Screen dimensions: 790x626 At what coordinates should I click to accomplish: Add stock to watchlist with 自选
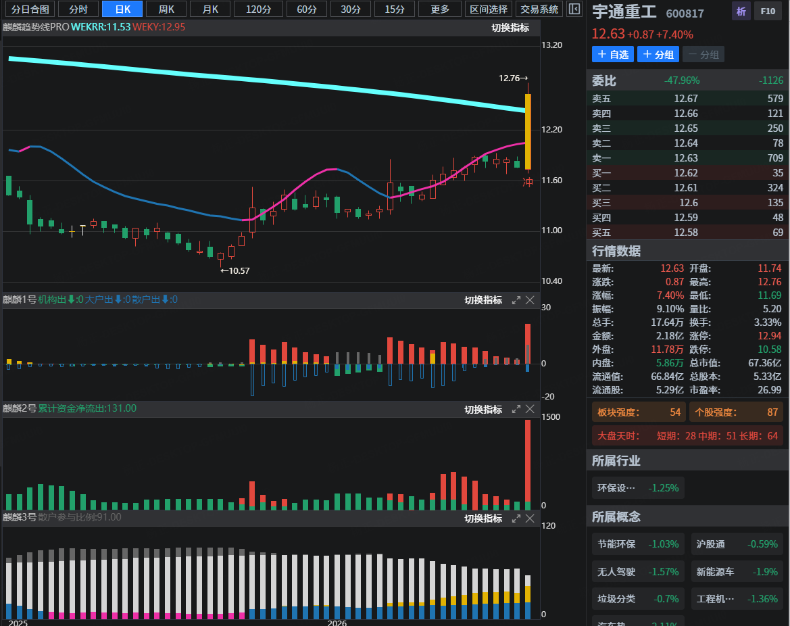[x=612, y=55]
